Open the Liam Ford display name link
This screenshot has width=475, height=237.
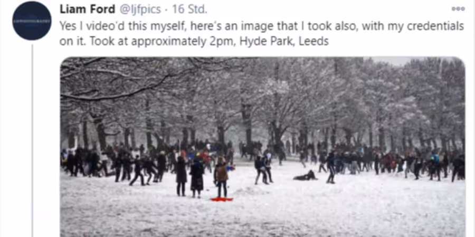click(88, 10)
